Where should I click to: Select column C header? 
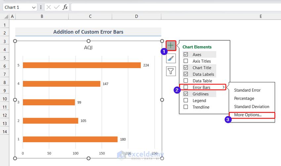[x=90, y=17]
